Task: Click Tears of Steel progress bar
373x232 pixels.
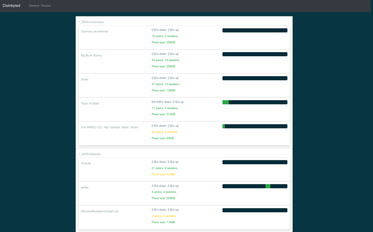Action: click(255, 102)
